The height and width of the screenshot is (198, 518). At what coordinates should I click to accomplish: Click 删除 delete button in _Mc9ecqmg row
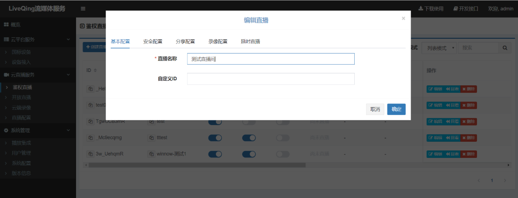[x=469, y=138]
